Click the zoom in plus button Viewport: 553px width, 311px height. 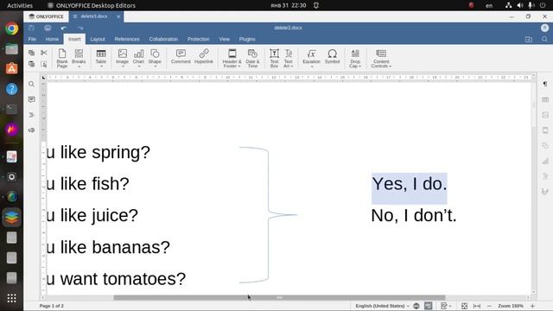pyautogui.click(x=532, y=306)
